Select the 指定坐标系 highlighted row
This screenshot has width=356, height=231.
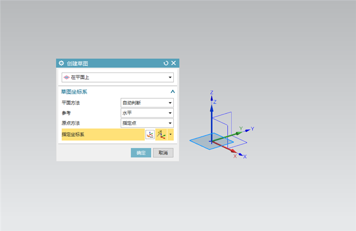(103, 134)
